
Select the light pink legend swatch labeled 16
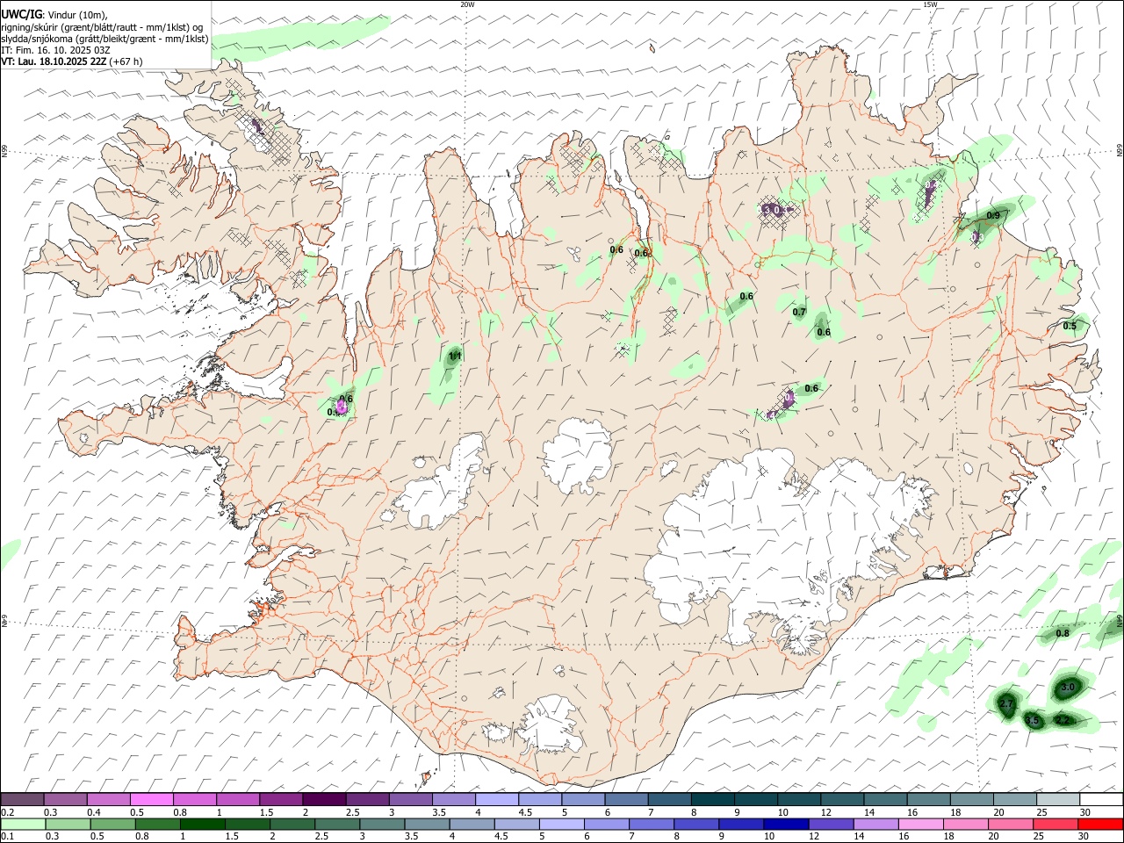tap(920, 824)
